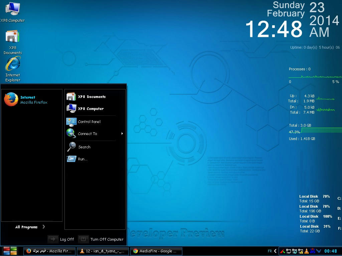
Task: Click Local Disk 78% D: entry
Action: click(x=320, y=209)
